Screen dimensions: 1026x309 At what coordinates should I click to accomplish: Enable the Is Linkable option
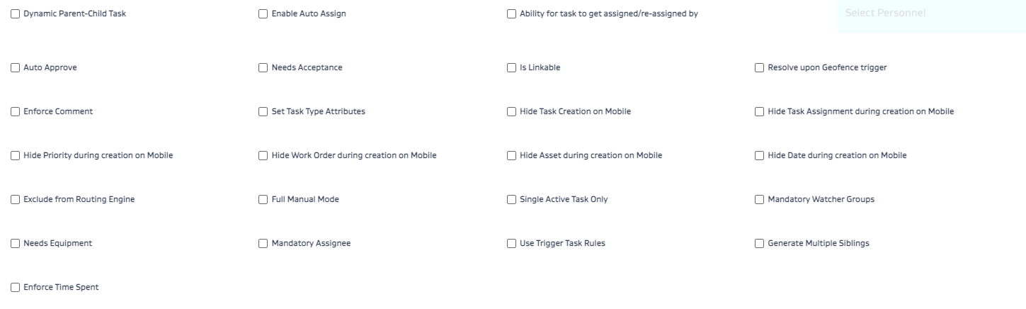(x=512, y=68)
